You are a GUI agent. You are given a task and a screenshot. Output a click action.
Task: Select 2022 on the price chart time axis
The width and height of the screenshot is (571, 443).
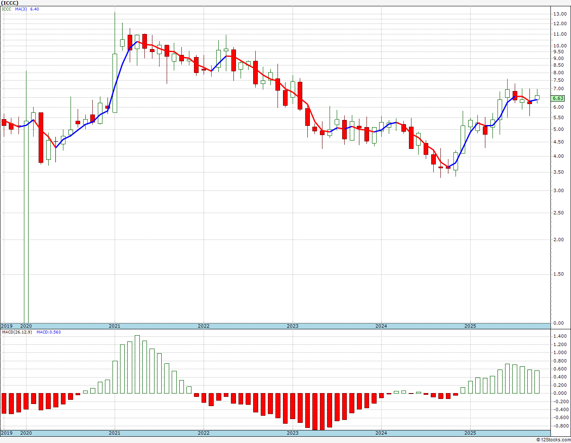[x=204, y=326]
